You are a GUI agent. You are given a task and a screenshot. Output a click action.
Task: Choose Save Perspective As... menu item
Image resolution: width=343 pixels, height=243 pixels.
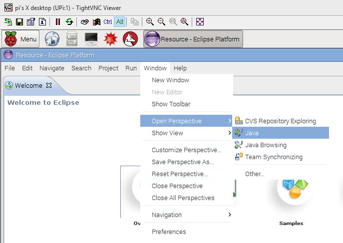(187, 162)
